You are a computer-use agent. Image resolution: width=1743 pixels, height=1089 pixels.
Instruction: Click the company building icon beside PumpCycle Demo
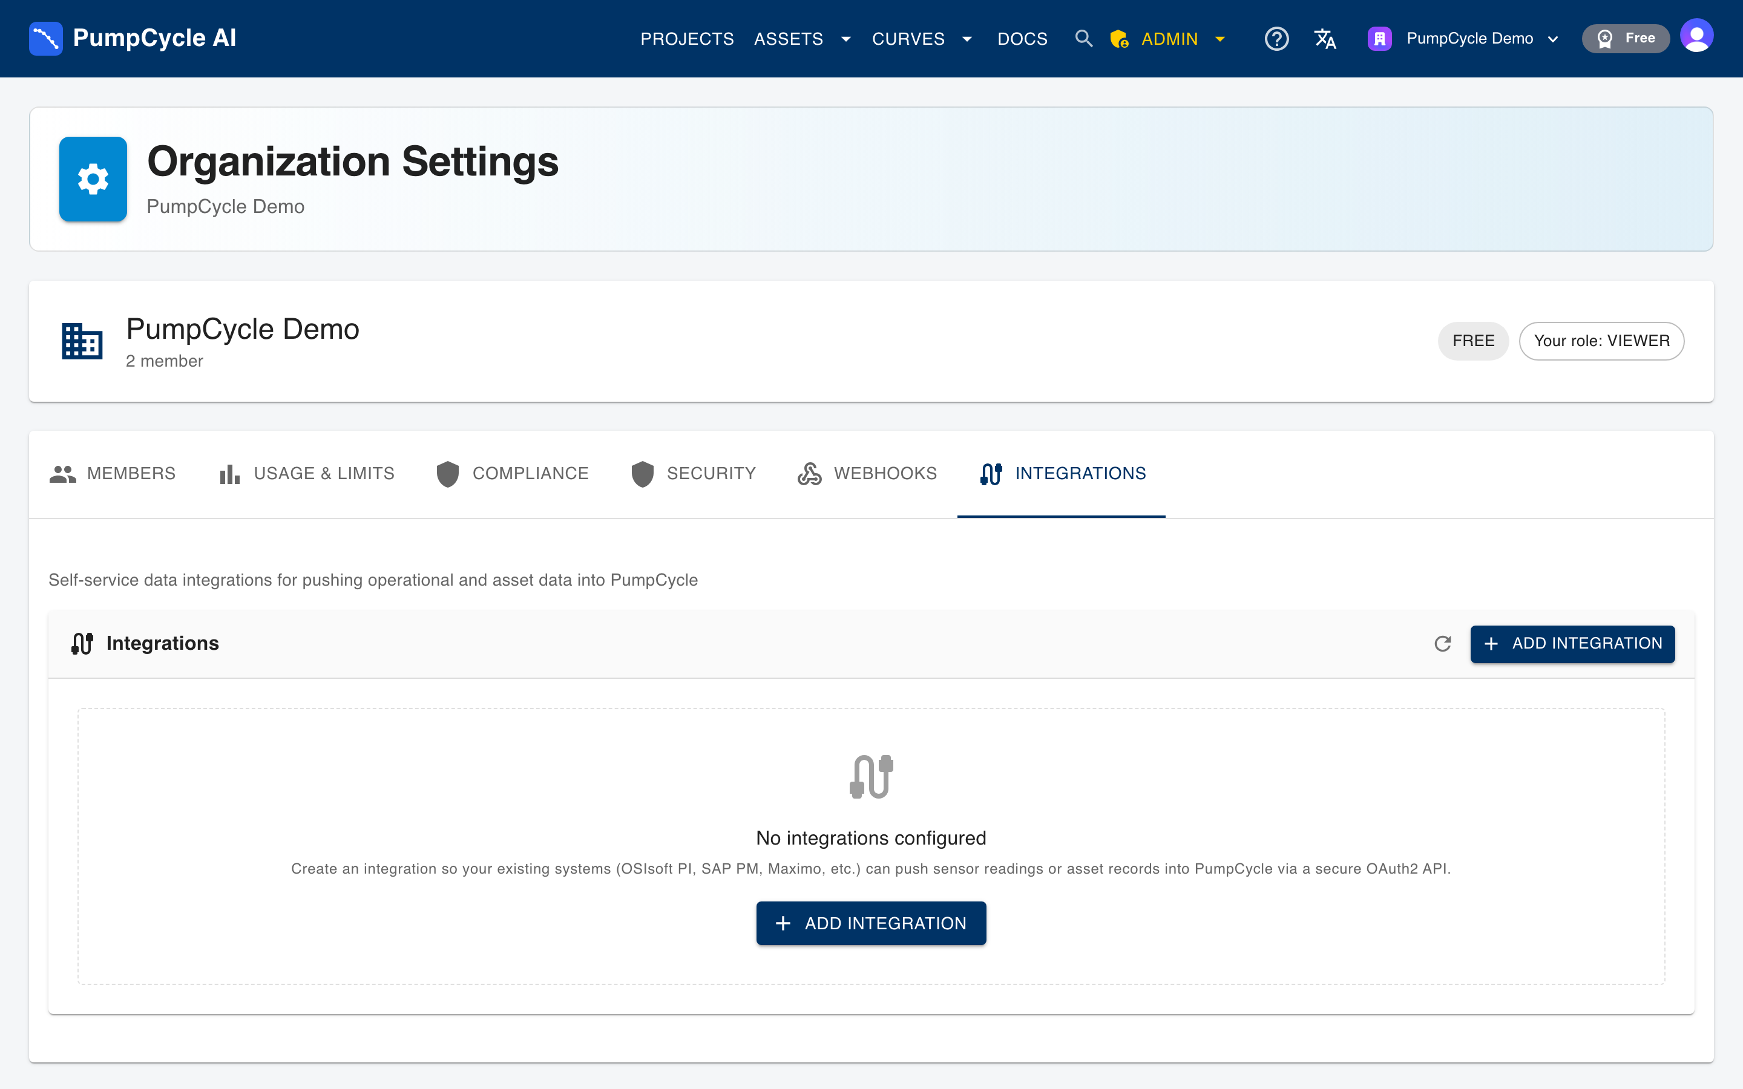point(82,341)
